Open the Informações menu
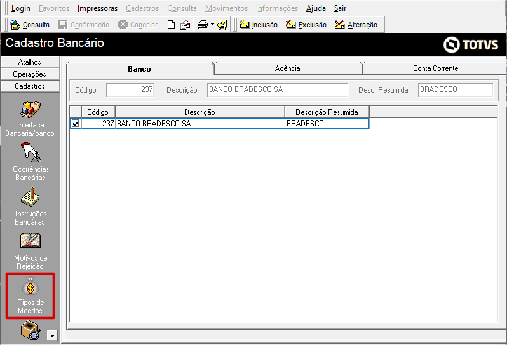Viewport: 507px width, 345px height. click(277, 8)
